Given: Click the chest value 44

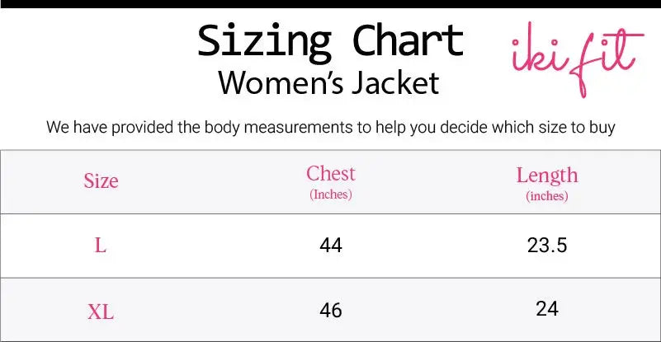Looking at the screenshot, I should tap(330, 246).
